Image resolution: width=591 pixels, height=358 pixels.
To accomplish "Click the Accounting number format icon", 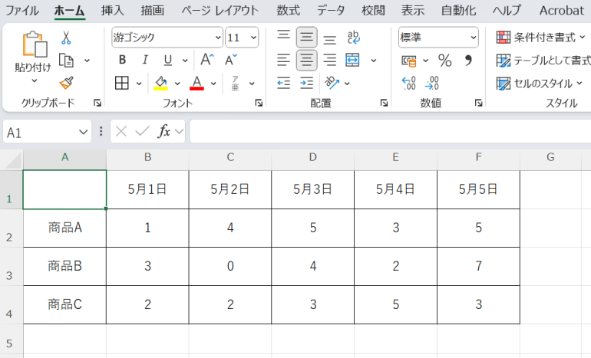I will click(x=409, y=61).
